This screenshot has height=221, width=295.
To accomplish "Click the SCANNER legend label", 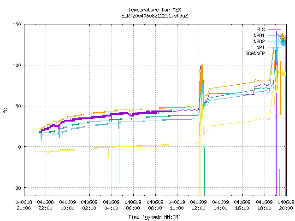I will point(255,53).
